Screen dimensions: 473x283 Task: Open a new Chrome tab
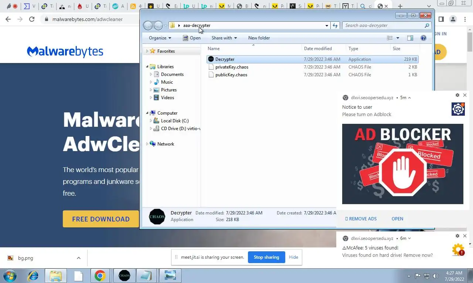click(x=400, y=6)
